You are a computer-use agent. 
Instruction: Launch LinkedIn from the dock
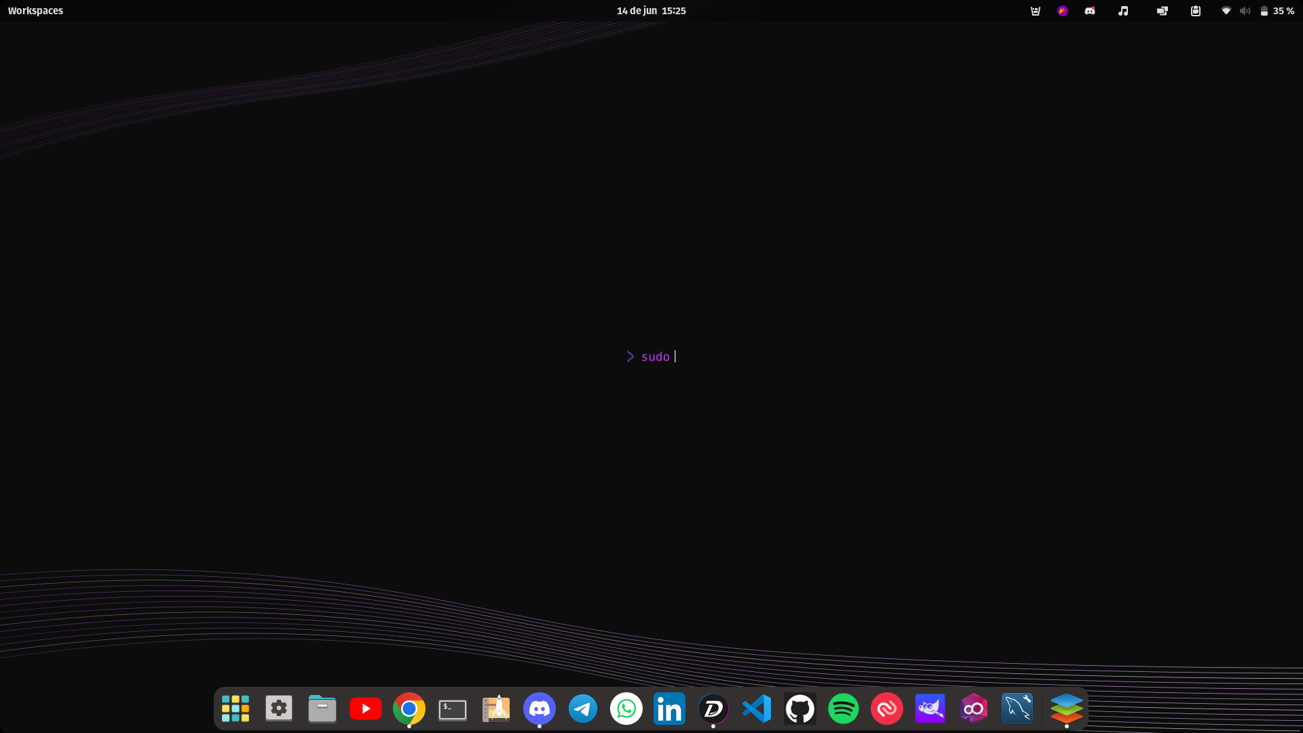pos(670,709)
